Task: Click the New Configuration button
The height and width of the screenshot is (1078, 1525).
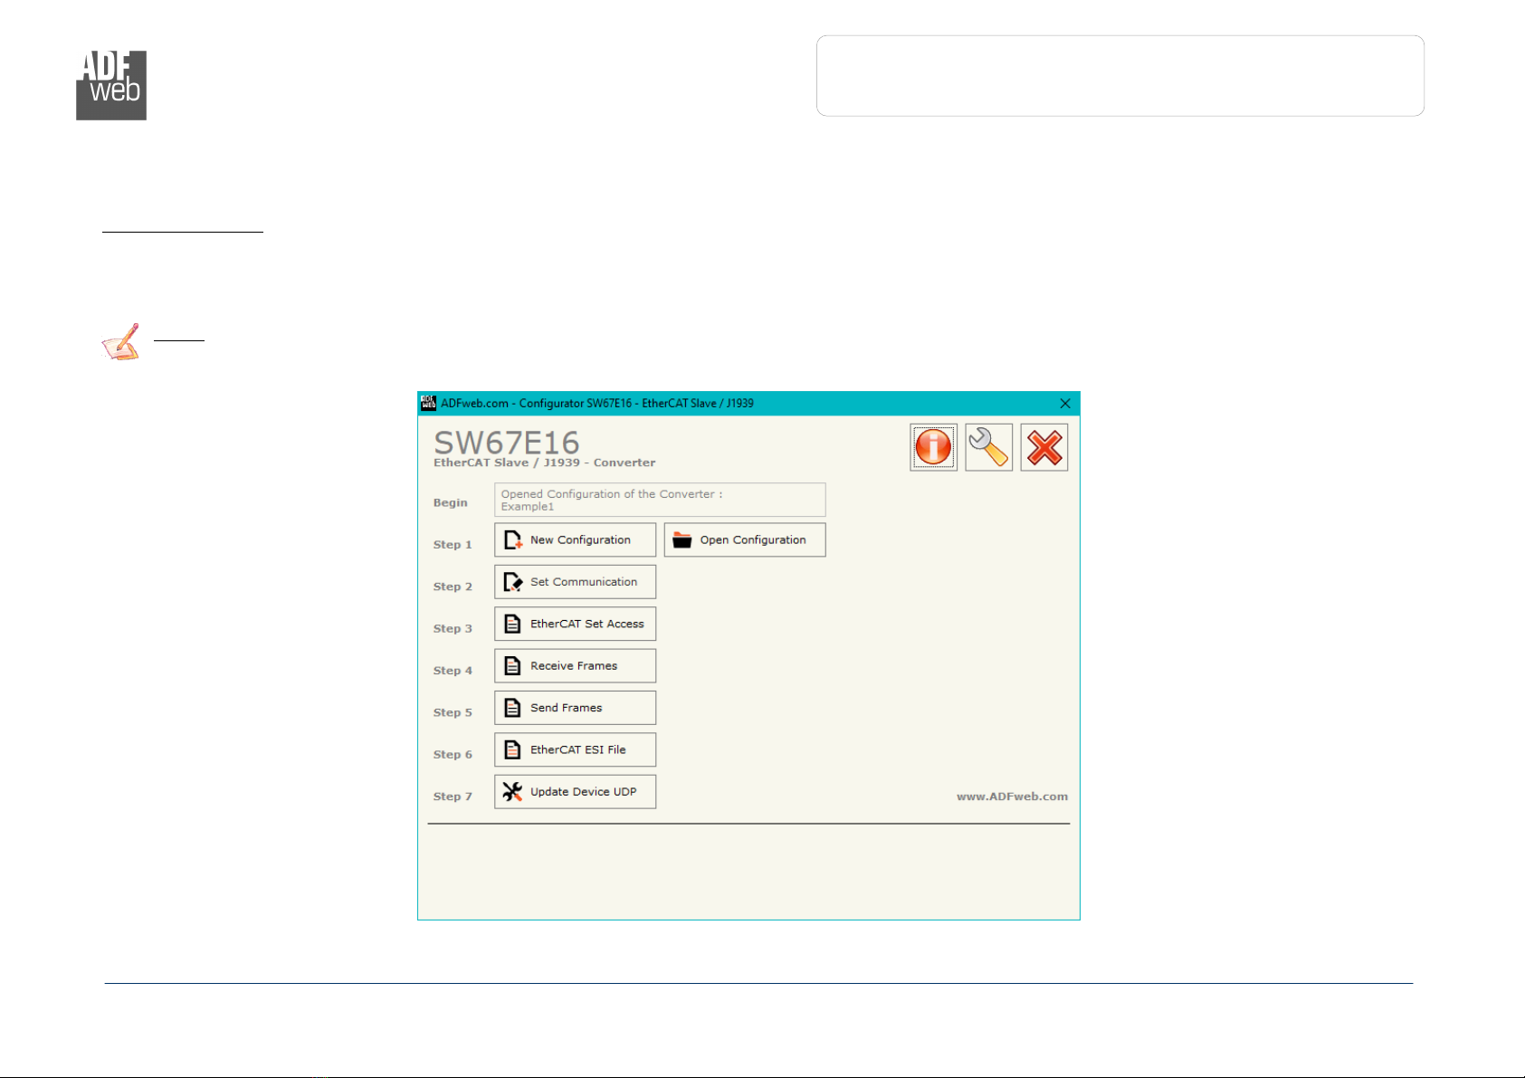Action: (575, 539)
